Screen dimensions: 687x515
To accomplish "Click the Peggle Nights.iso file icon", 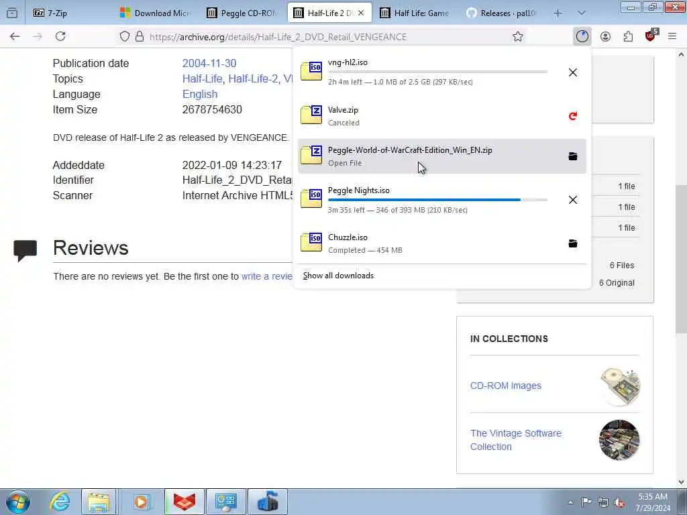I will pos(311,198).
